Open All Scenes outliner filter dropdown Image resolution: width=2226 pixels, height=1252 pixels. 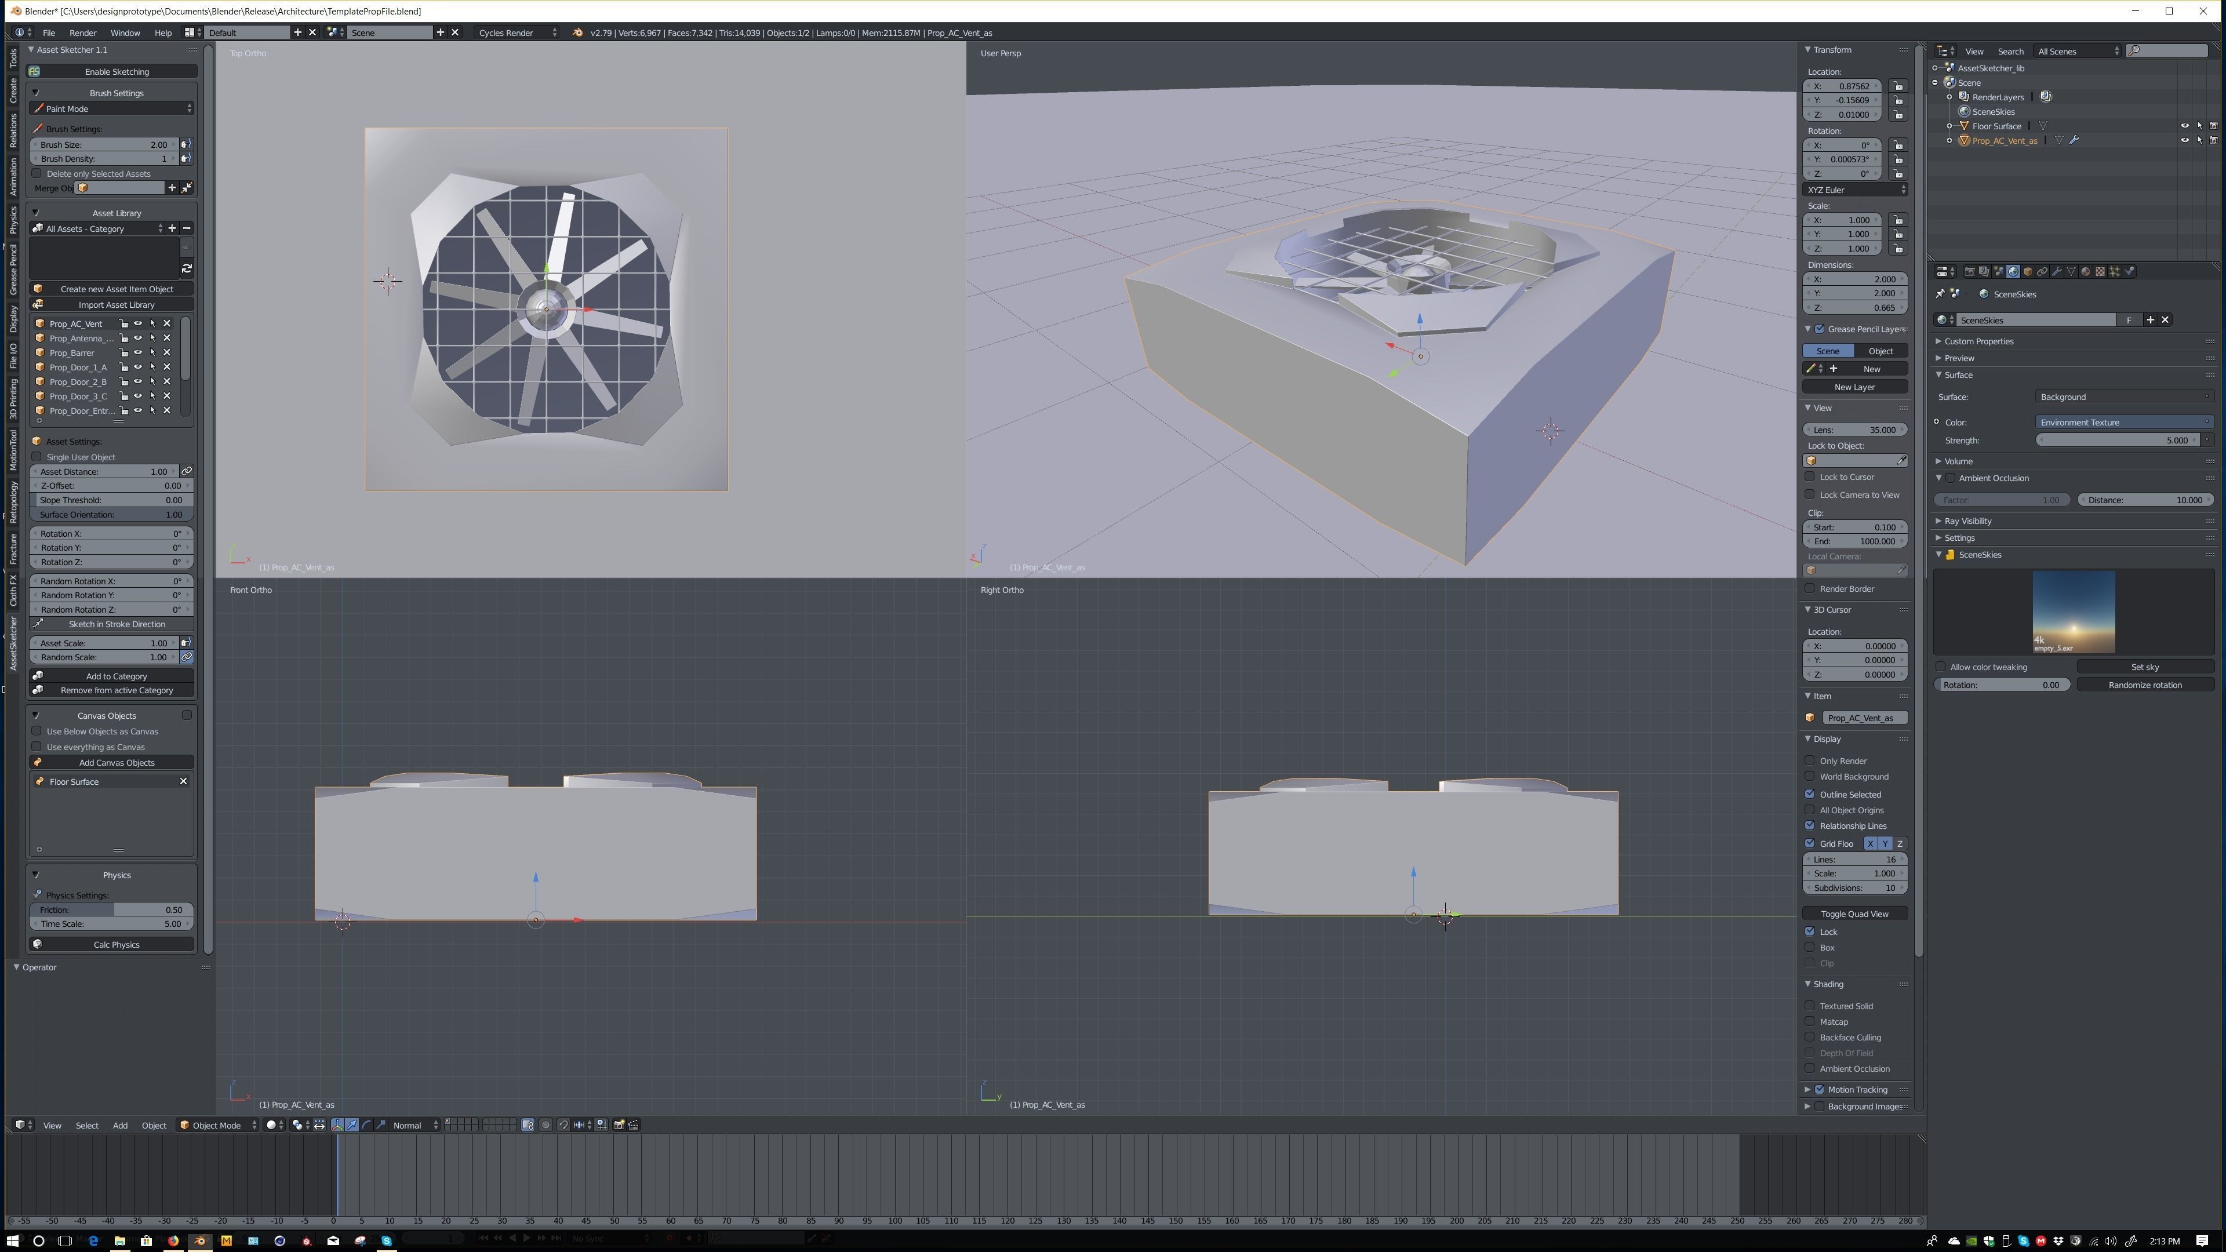click(2078, 51)
